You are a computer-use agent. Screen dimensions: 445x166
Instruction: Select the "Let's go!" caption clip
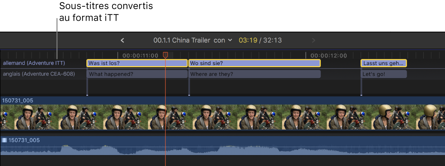point(384,74)
